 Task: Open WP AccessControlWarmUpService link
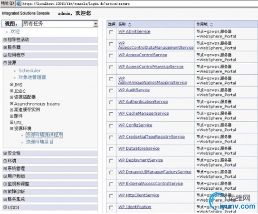tap(151, 67)
